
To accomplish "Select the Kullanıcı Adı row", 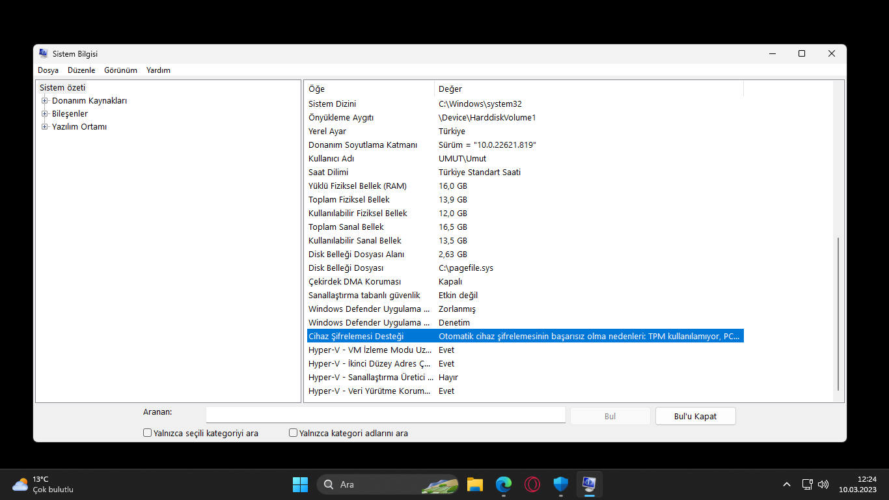I will tap(525, 159).
